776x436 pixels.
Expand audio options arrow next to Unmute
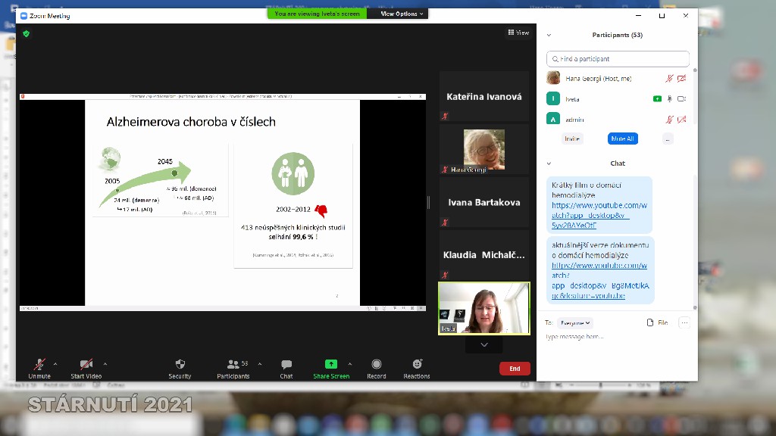click(x=55, y=364)
